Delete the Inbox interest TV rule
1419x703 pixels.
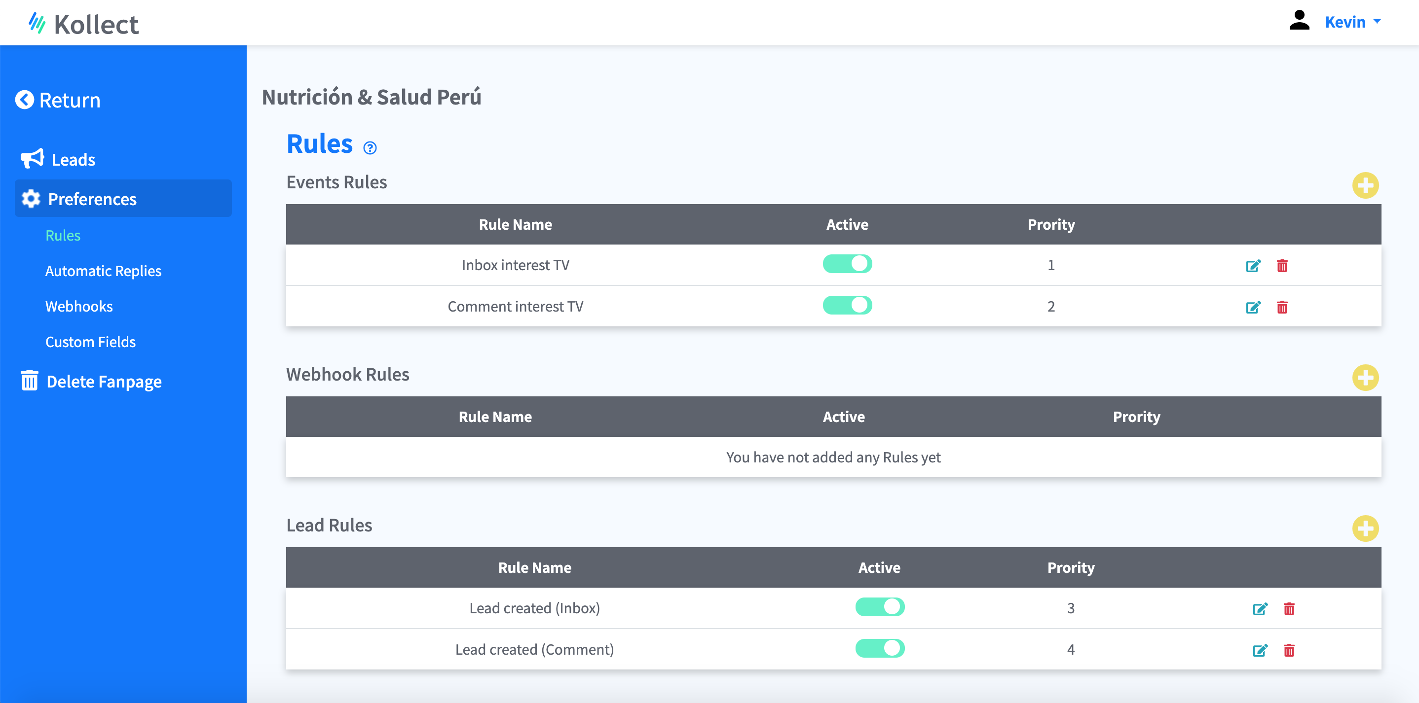click(1282, 266)
